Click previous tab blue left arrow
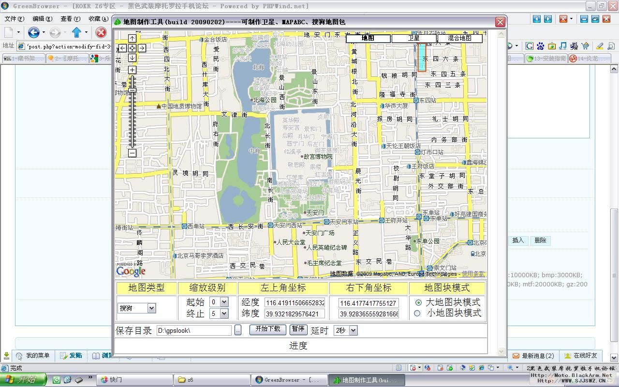Viewport: 619px width, 387px height. pos(537,19)
